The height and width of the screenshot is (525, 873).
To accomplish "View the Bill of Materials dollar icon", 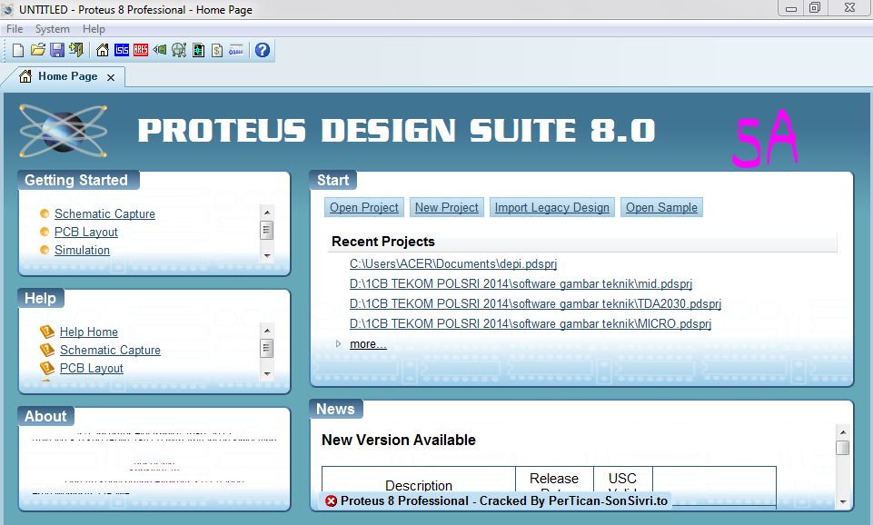I will [x=216, y=50].
